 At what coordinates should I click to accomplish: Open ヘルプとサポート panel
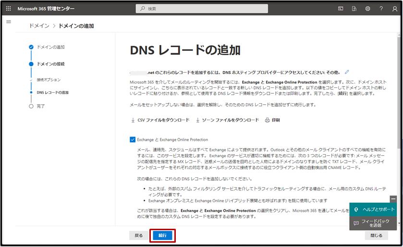[x=373, y=210]
